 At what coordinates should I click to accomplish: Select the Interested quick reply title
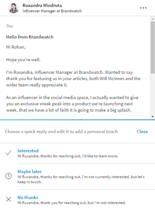28,151
